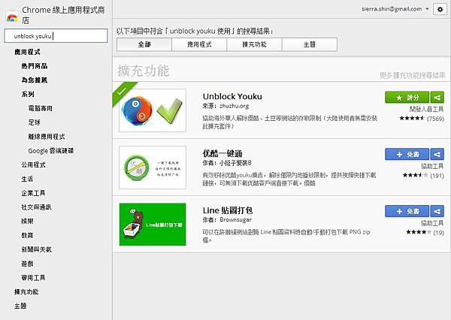Select 實用工具 category in sidebar

coord(33,278)
